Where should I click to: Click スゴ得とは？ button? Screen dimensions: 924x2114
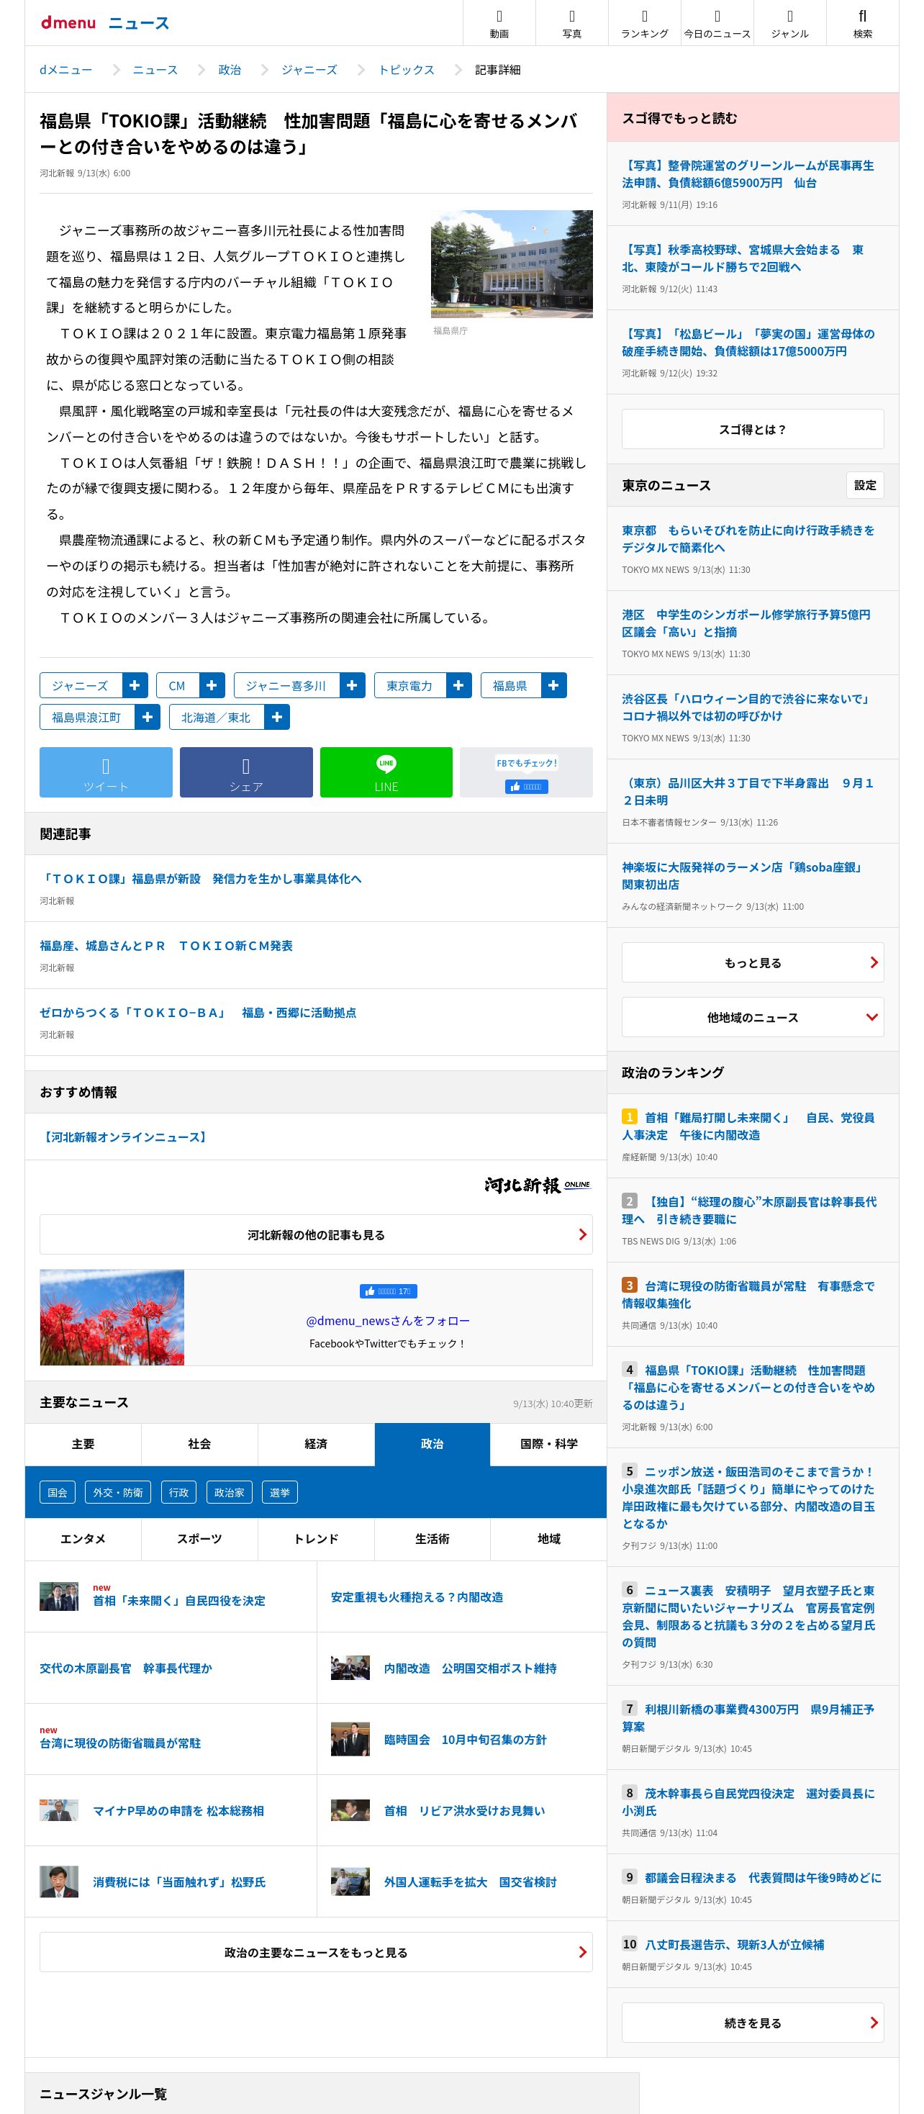pos(753,429)
